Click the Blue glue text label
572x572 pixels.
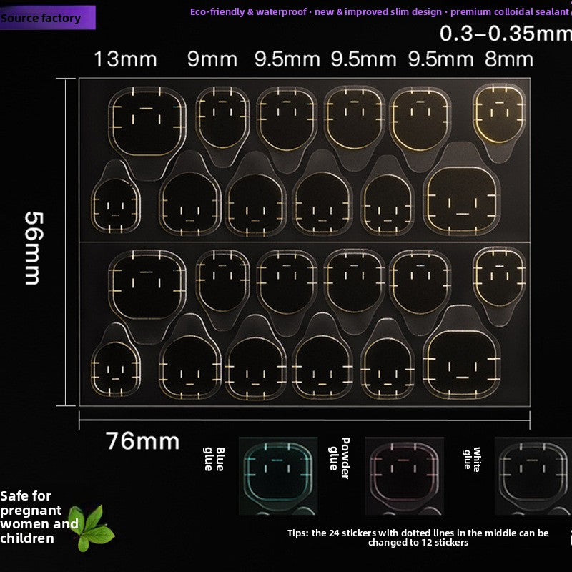[214, 459]
